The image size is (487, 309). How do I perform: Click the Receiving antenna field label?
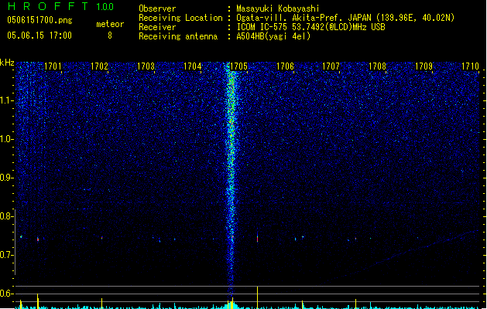[178, 36]
